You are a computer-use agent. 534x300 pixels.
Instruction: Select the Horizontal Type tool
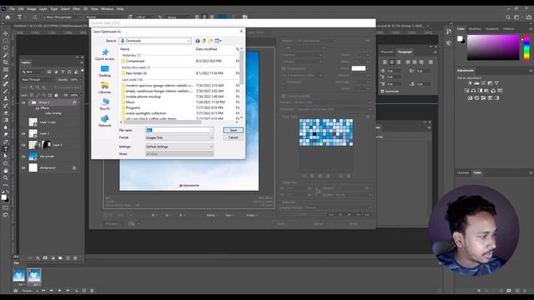pos(6,148)
